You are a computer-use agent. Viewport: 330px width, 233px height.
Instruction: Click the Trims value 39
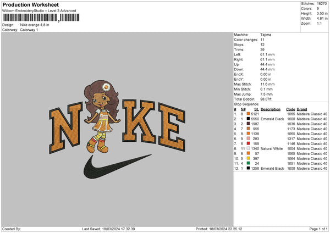[262, 49]
